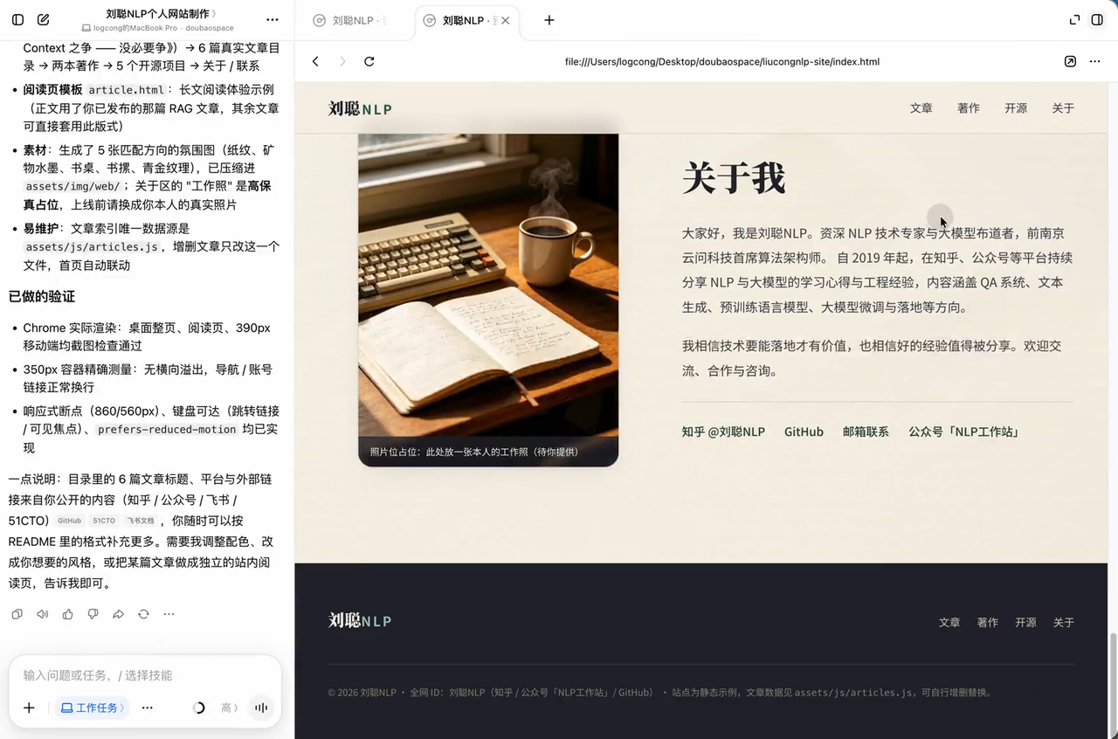Open the conversation header's three-dot menu

pos(272,19)
